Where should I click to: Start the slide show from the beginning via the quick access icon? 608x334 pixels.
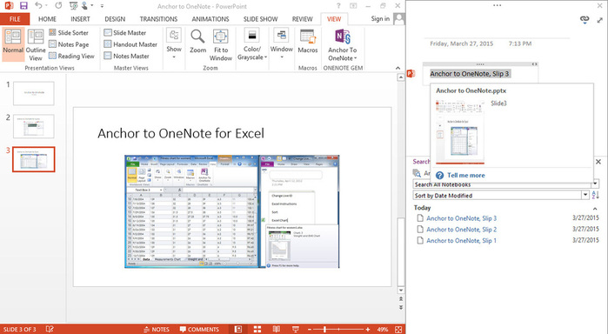[73, 6]
